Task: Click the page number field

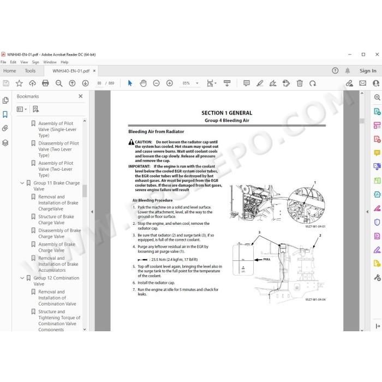Action: coord(99,83)
